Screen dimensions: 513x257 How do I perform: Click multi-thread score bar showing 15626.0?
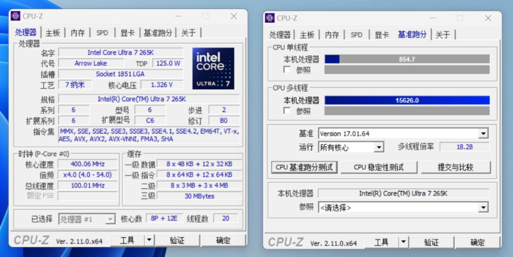407,100
